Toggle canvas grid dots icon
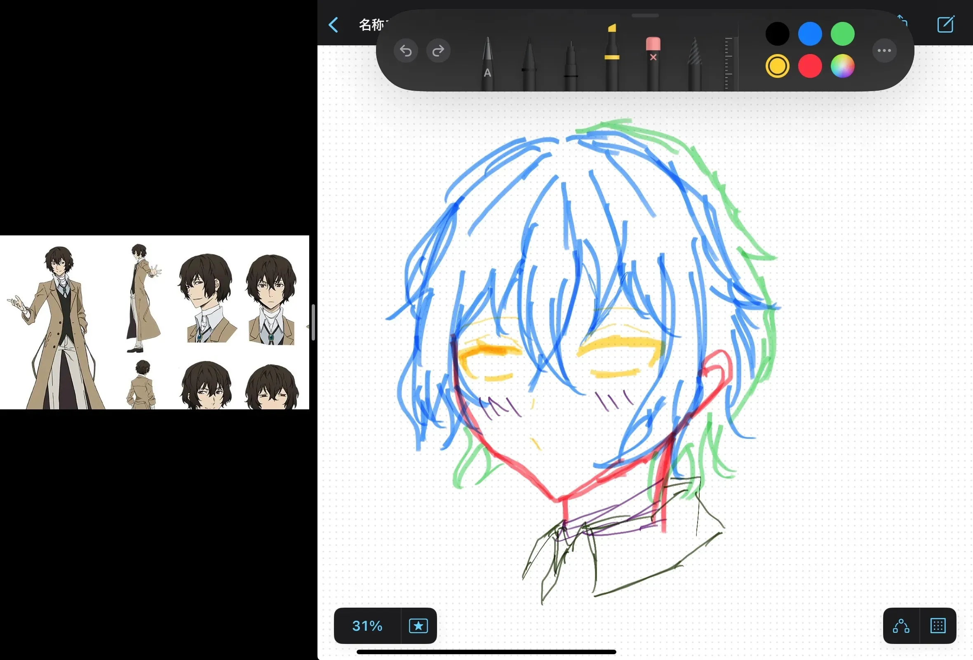 pos(938,626)
